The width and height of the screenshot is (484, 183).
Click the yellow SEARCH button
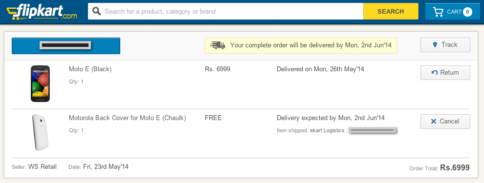(391, 11)
